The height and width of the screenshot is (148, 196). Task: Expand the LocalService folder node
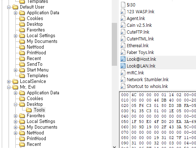pyautogui.click(x=9, y=82)
